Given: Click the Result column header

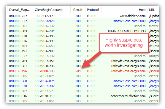Looking at the screenshot, I should click(78, 10).
